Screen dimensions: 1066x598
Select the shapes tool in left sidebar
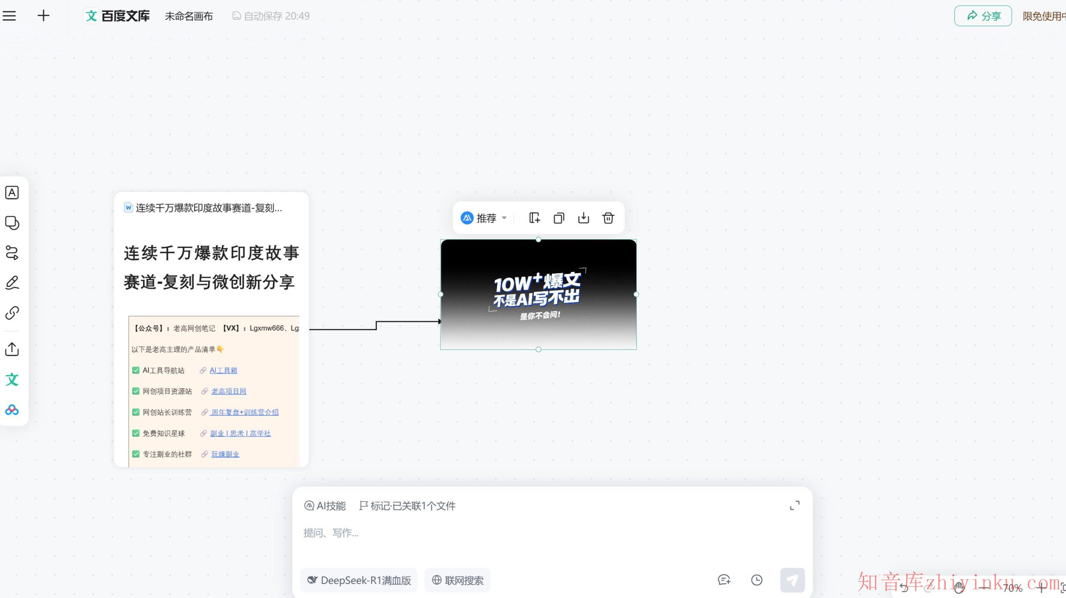coord(12,223)
